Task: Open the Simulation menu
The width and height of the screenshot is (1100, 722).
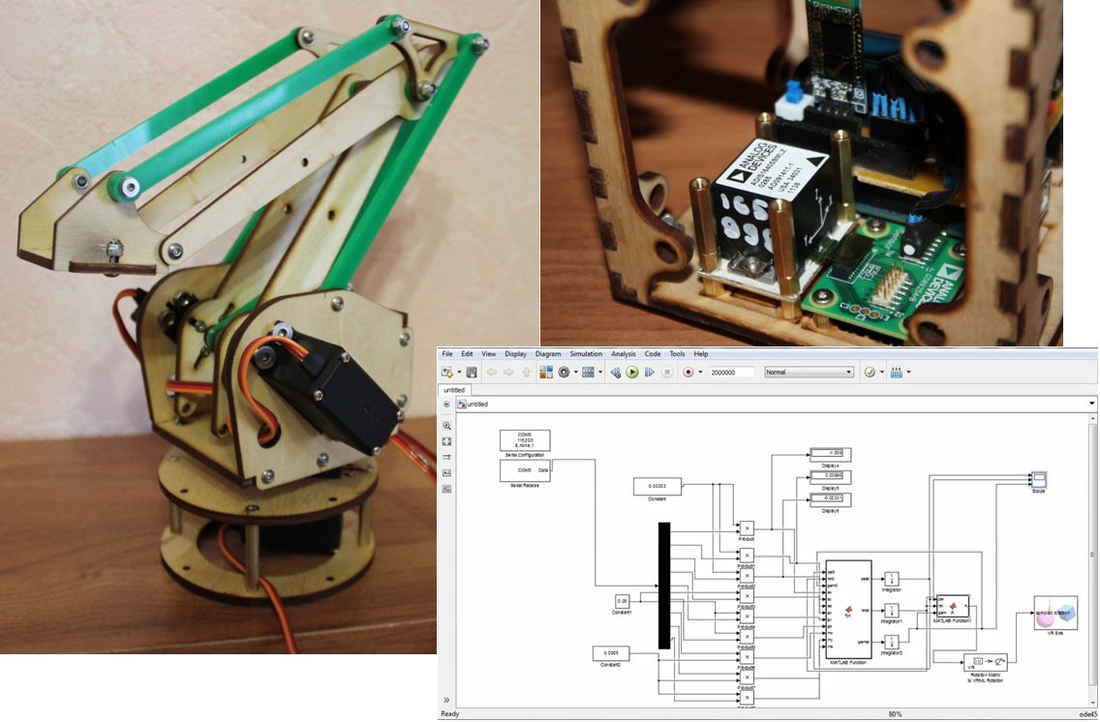Action: click(585, 353)
